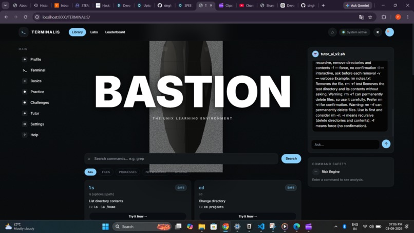This screenshot has height=233, width=414.
Task: Open Task View from taskbar
Action: point(178,227)
